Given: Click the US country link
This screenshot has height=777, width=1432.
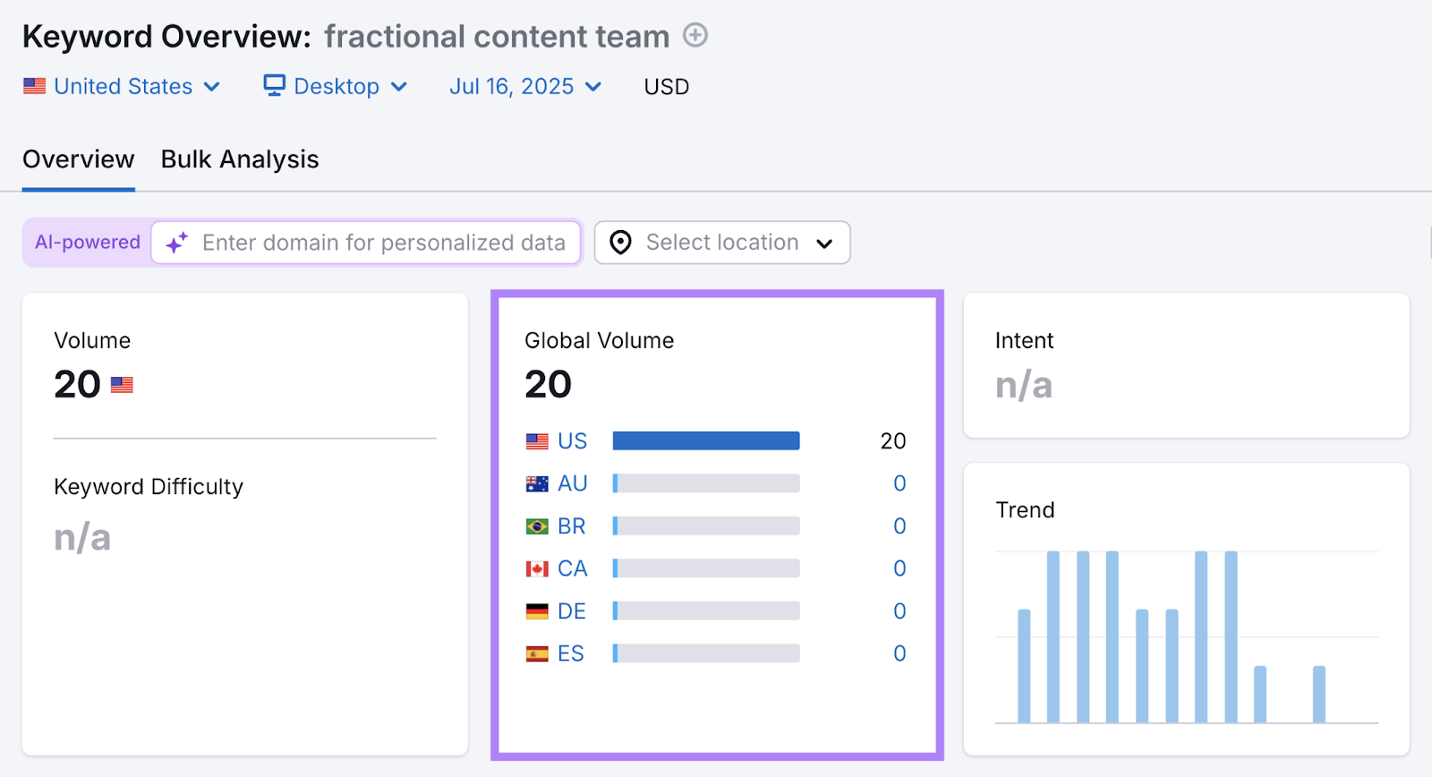Looking at the screenshot, I should (572, 441).
